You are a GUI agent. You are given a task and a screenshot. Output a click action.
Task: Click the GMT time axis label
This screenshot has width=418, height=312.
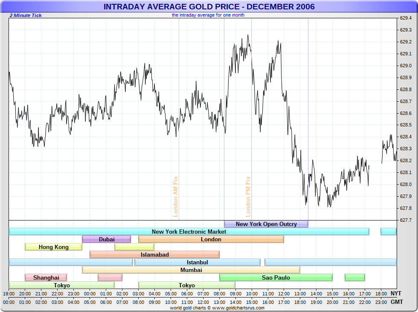point(396,302)
